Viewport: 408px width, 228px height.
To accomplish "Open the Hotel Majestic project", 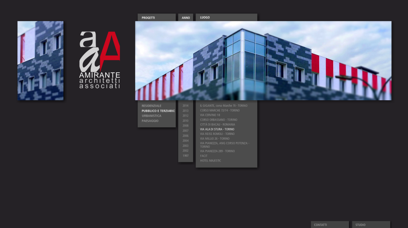I will point(210,161).
